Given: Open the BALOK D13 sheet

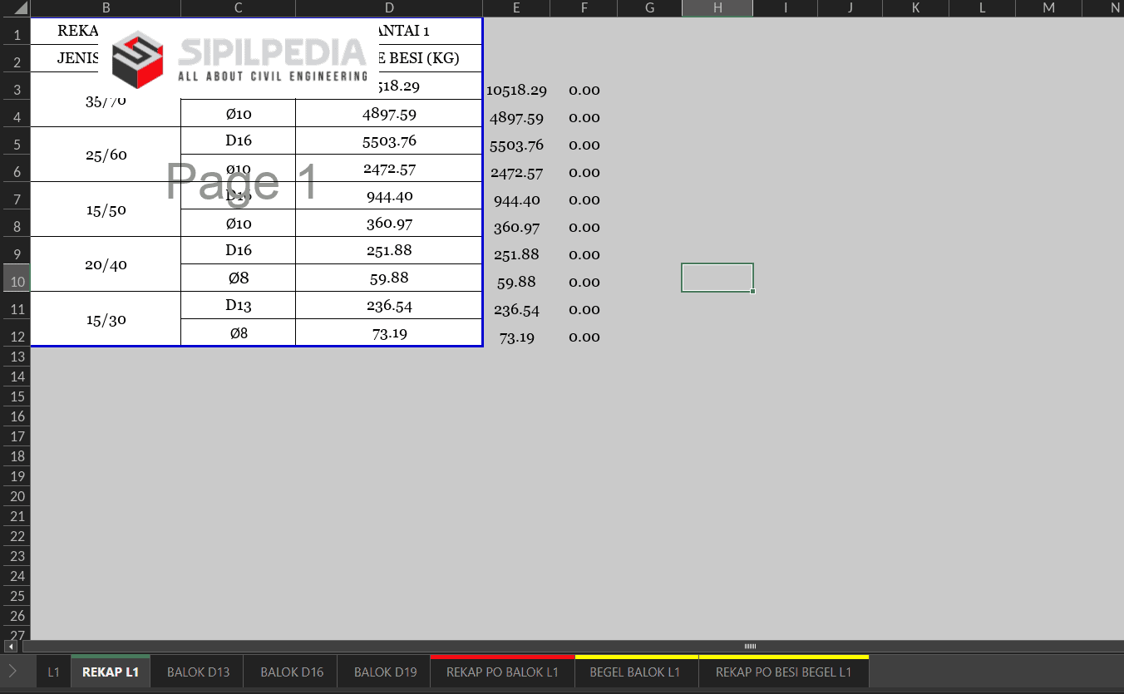Looking at the screenshot, I should (198, 672).
